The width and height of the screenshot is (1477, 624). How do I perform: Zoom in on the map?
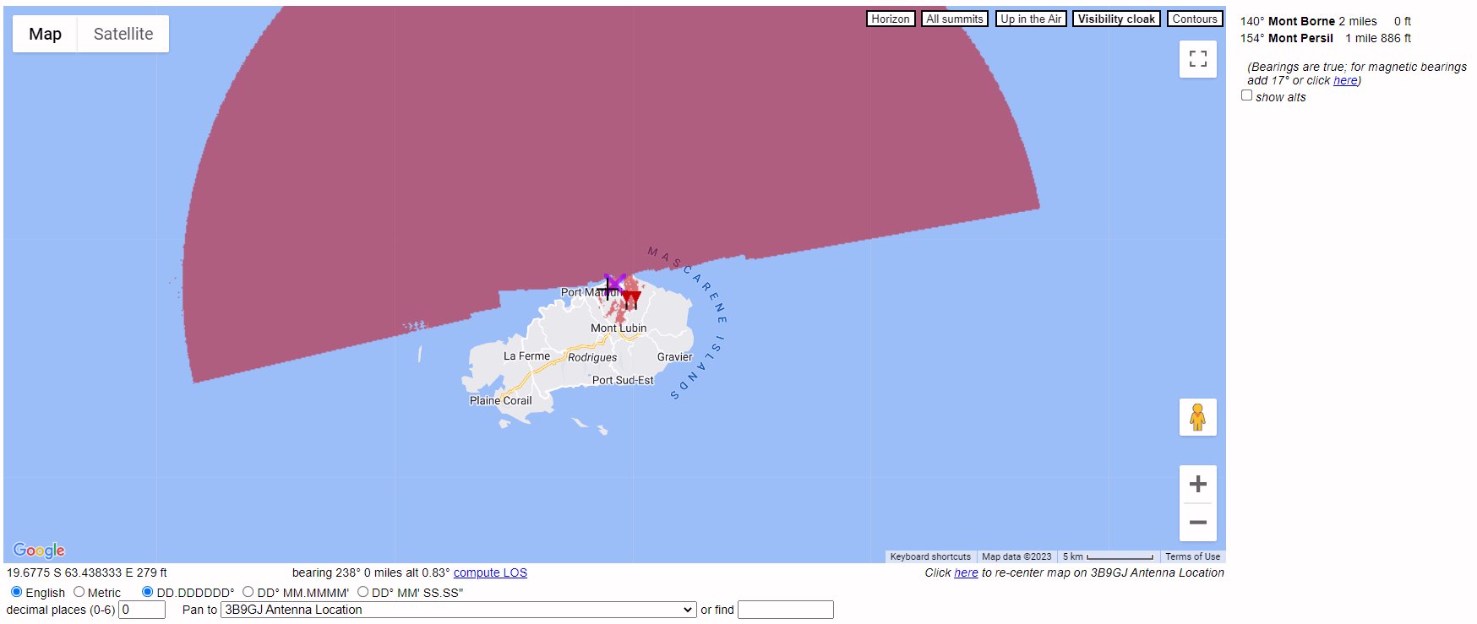click(1197, 484)
